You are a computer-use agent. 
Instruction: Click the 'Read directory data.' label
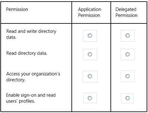[x=27, y=53]
